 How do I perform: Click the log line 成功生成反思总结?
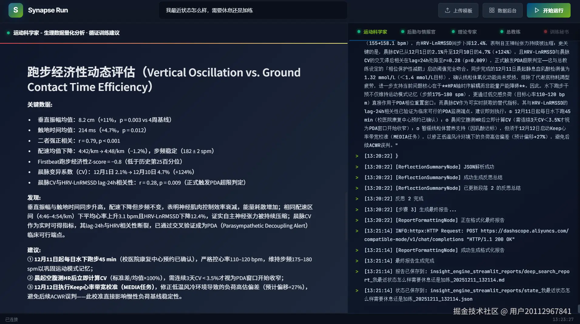(433, 177)
